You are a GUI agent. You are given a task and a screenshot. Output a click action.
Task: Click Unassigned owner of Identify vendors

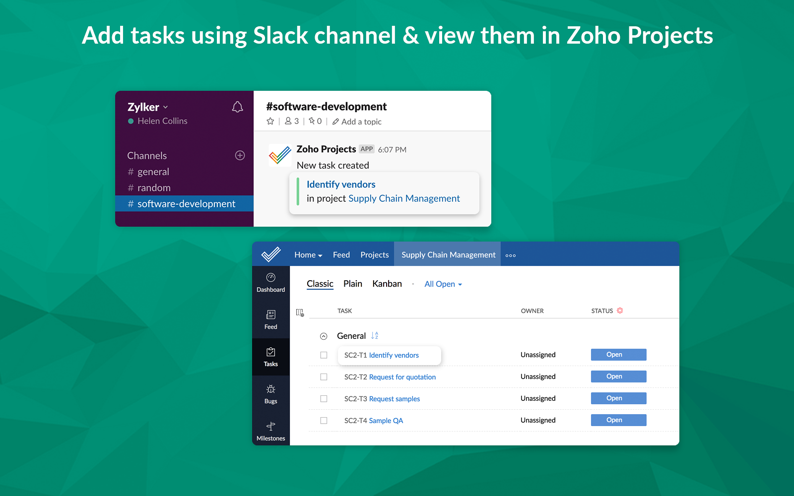tap(538, 355)
